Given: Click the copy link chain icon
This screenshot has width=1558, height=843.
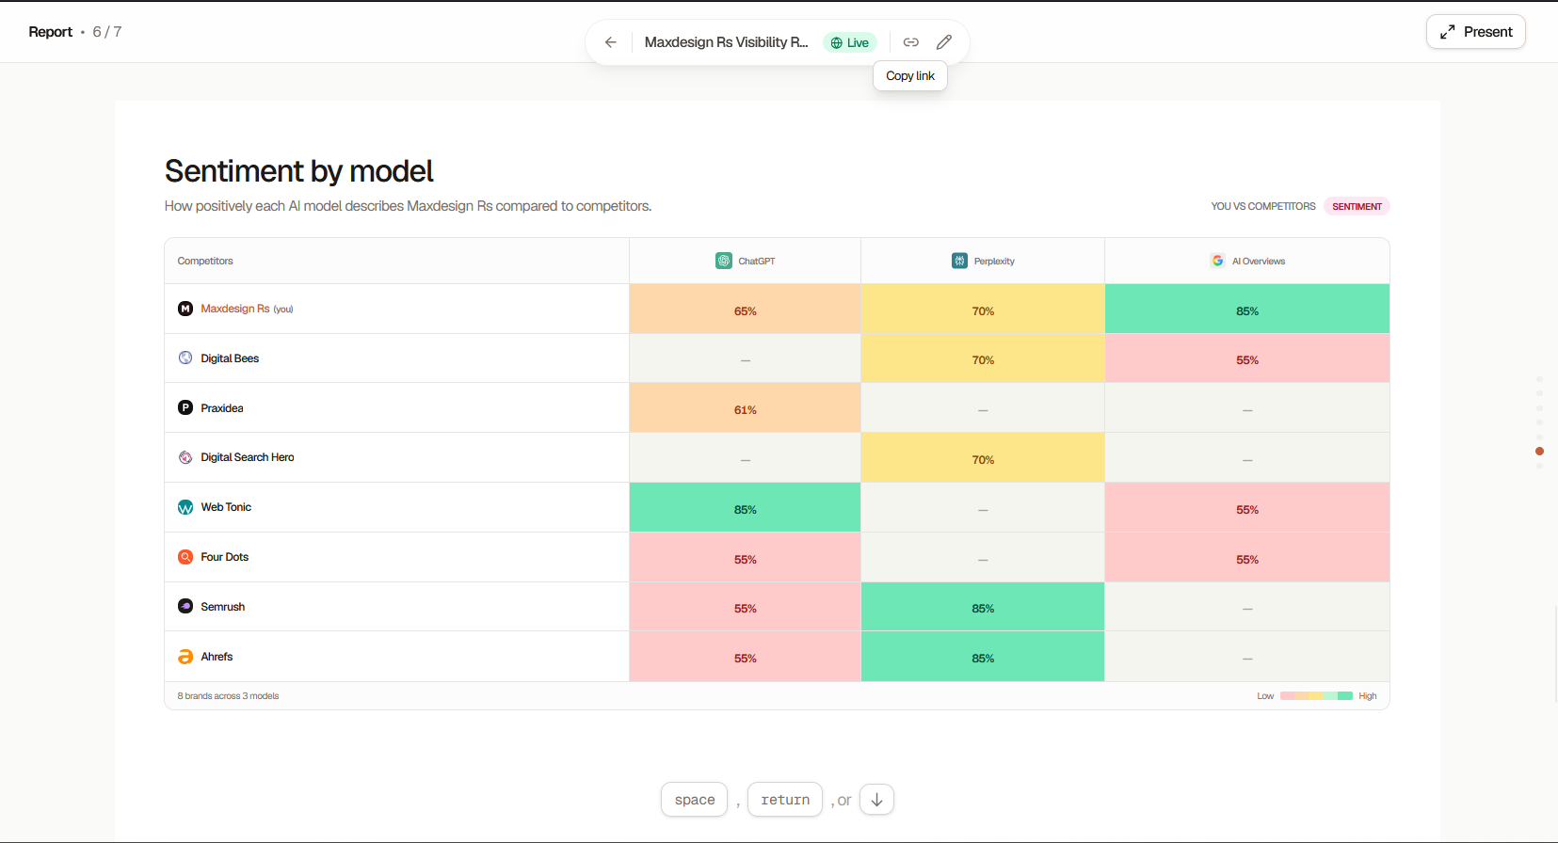Looking at the screenshot, I should pos(910,42).
